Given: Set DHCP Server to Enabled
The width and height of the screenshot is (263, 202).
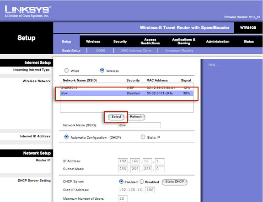Looking at the screenshot, I should tap(121, 181).
